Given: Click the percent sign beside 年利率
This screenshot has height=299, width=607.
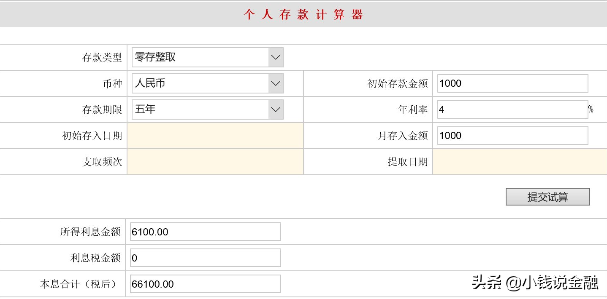Looking at the screenshot, I should pos(591,109).
